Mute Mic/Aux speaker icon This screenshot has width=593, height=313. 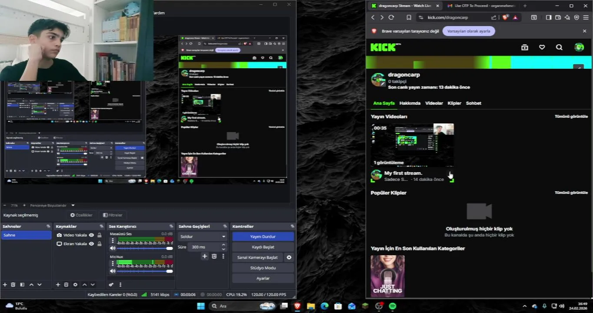(x=113, y=271)
